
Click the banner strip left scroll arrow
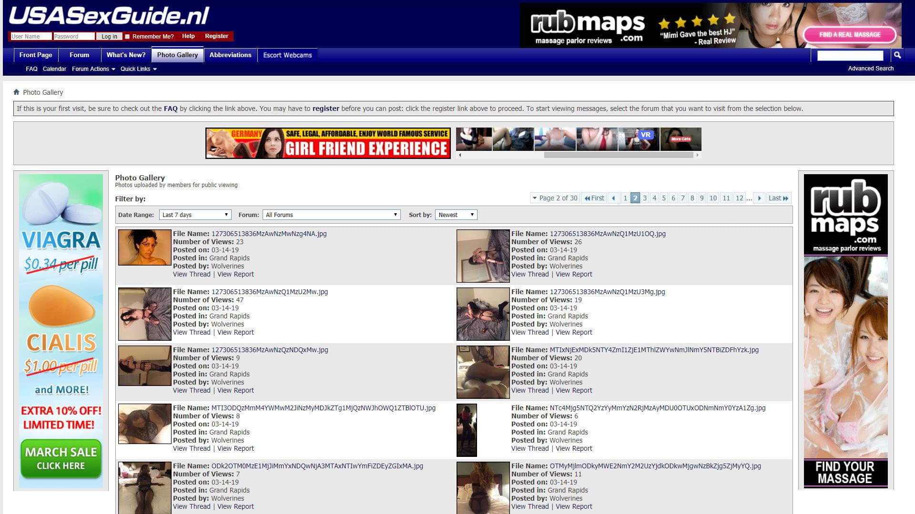(460, 155)
